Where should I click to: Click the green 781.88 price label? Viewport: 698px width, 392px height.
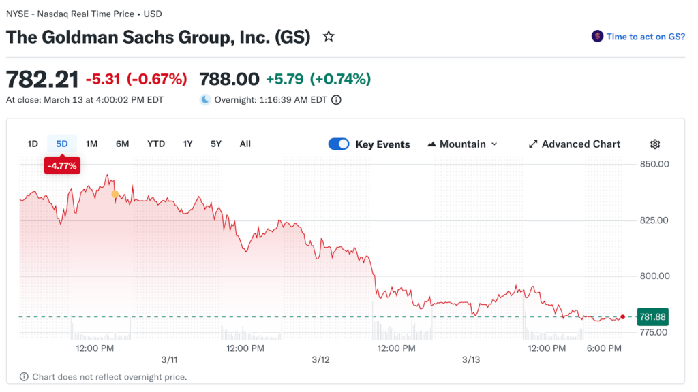click(x=652, y=317)
